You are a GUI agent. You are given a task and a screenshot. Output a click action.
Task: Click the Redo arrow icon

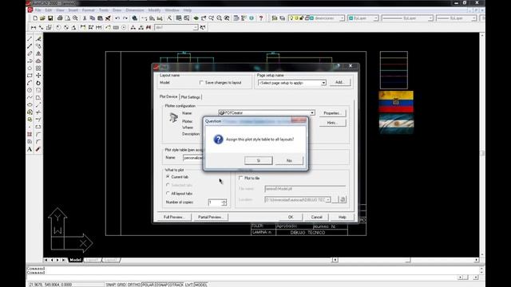coord(125,18)
